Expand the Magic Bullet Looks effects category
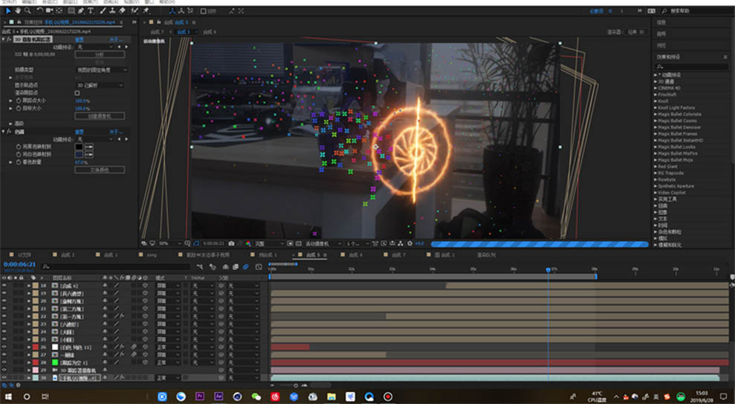The width and height of the screenshot is (735, 404). pos(681,147)
